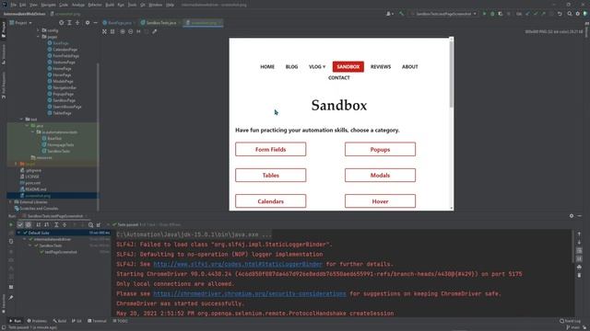
Task: Click the rollback undo icon in the toolbar
Action: click(x=560, y=14)
